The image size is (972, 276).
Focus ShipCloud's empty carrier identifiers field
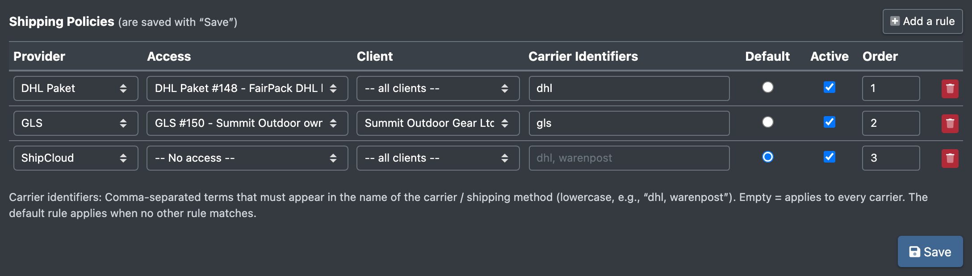click(x=629, y=158)
